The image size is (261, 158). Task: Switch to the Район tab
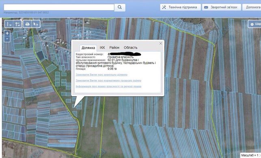[x=114, y=48]
